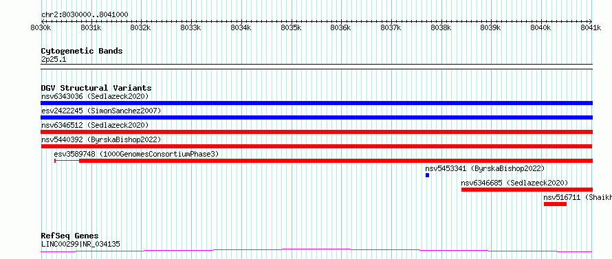Click the 8041k ruler label
612x259 pixels.
coord(591,27)
